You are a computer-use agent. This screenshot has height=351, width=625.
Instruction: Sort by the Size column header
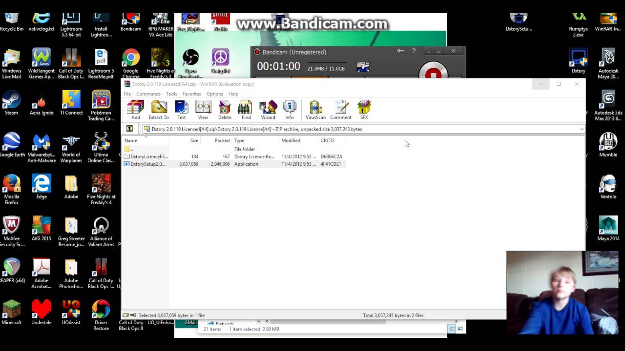[185, 140]
